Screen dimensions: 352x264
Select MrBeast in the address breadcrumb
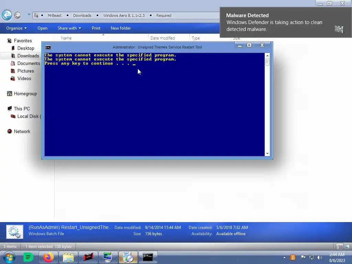pyautogui.click(x=54, y=15)
